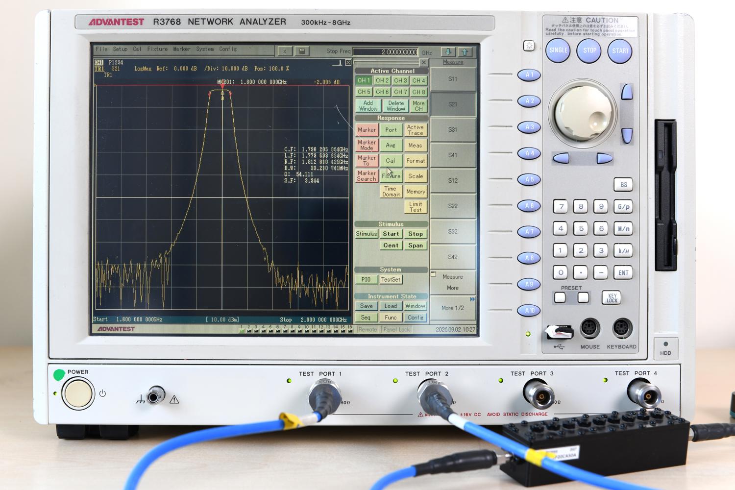Click the hardware arrow-down button beside the knob
Viewport: 735px width, 490px height.
coord(627,136)
